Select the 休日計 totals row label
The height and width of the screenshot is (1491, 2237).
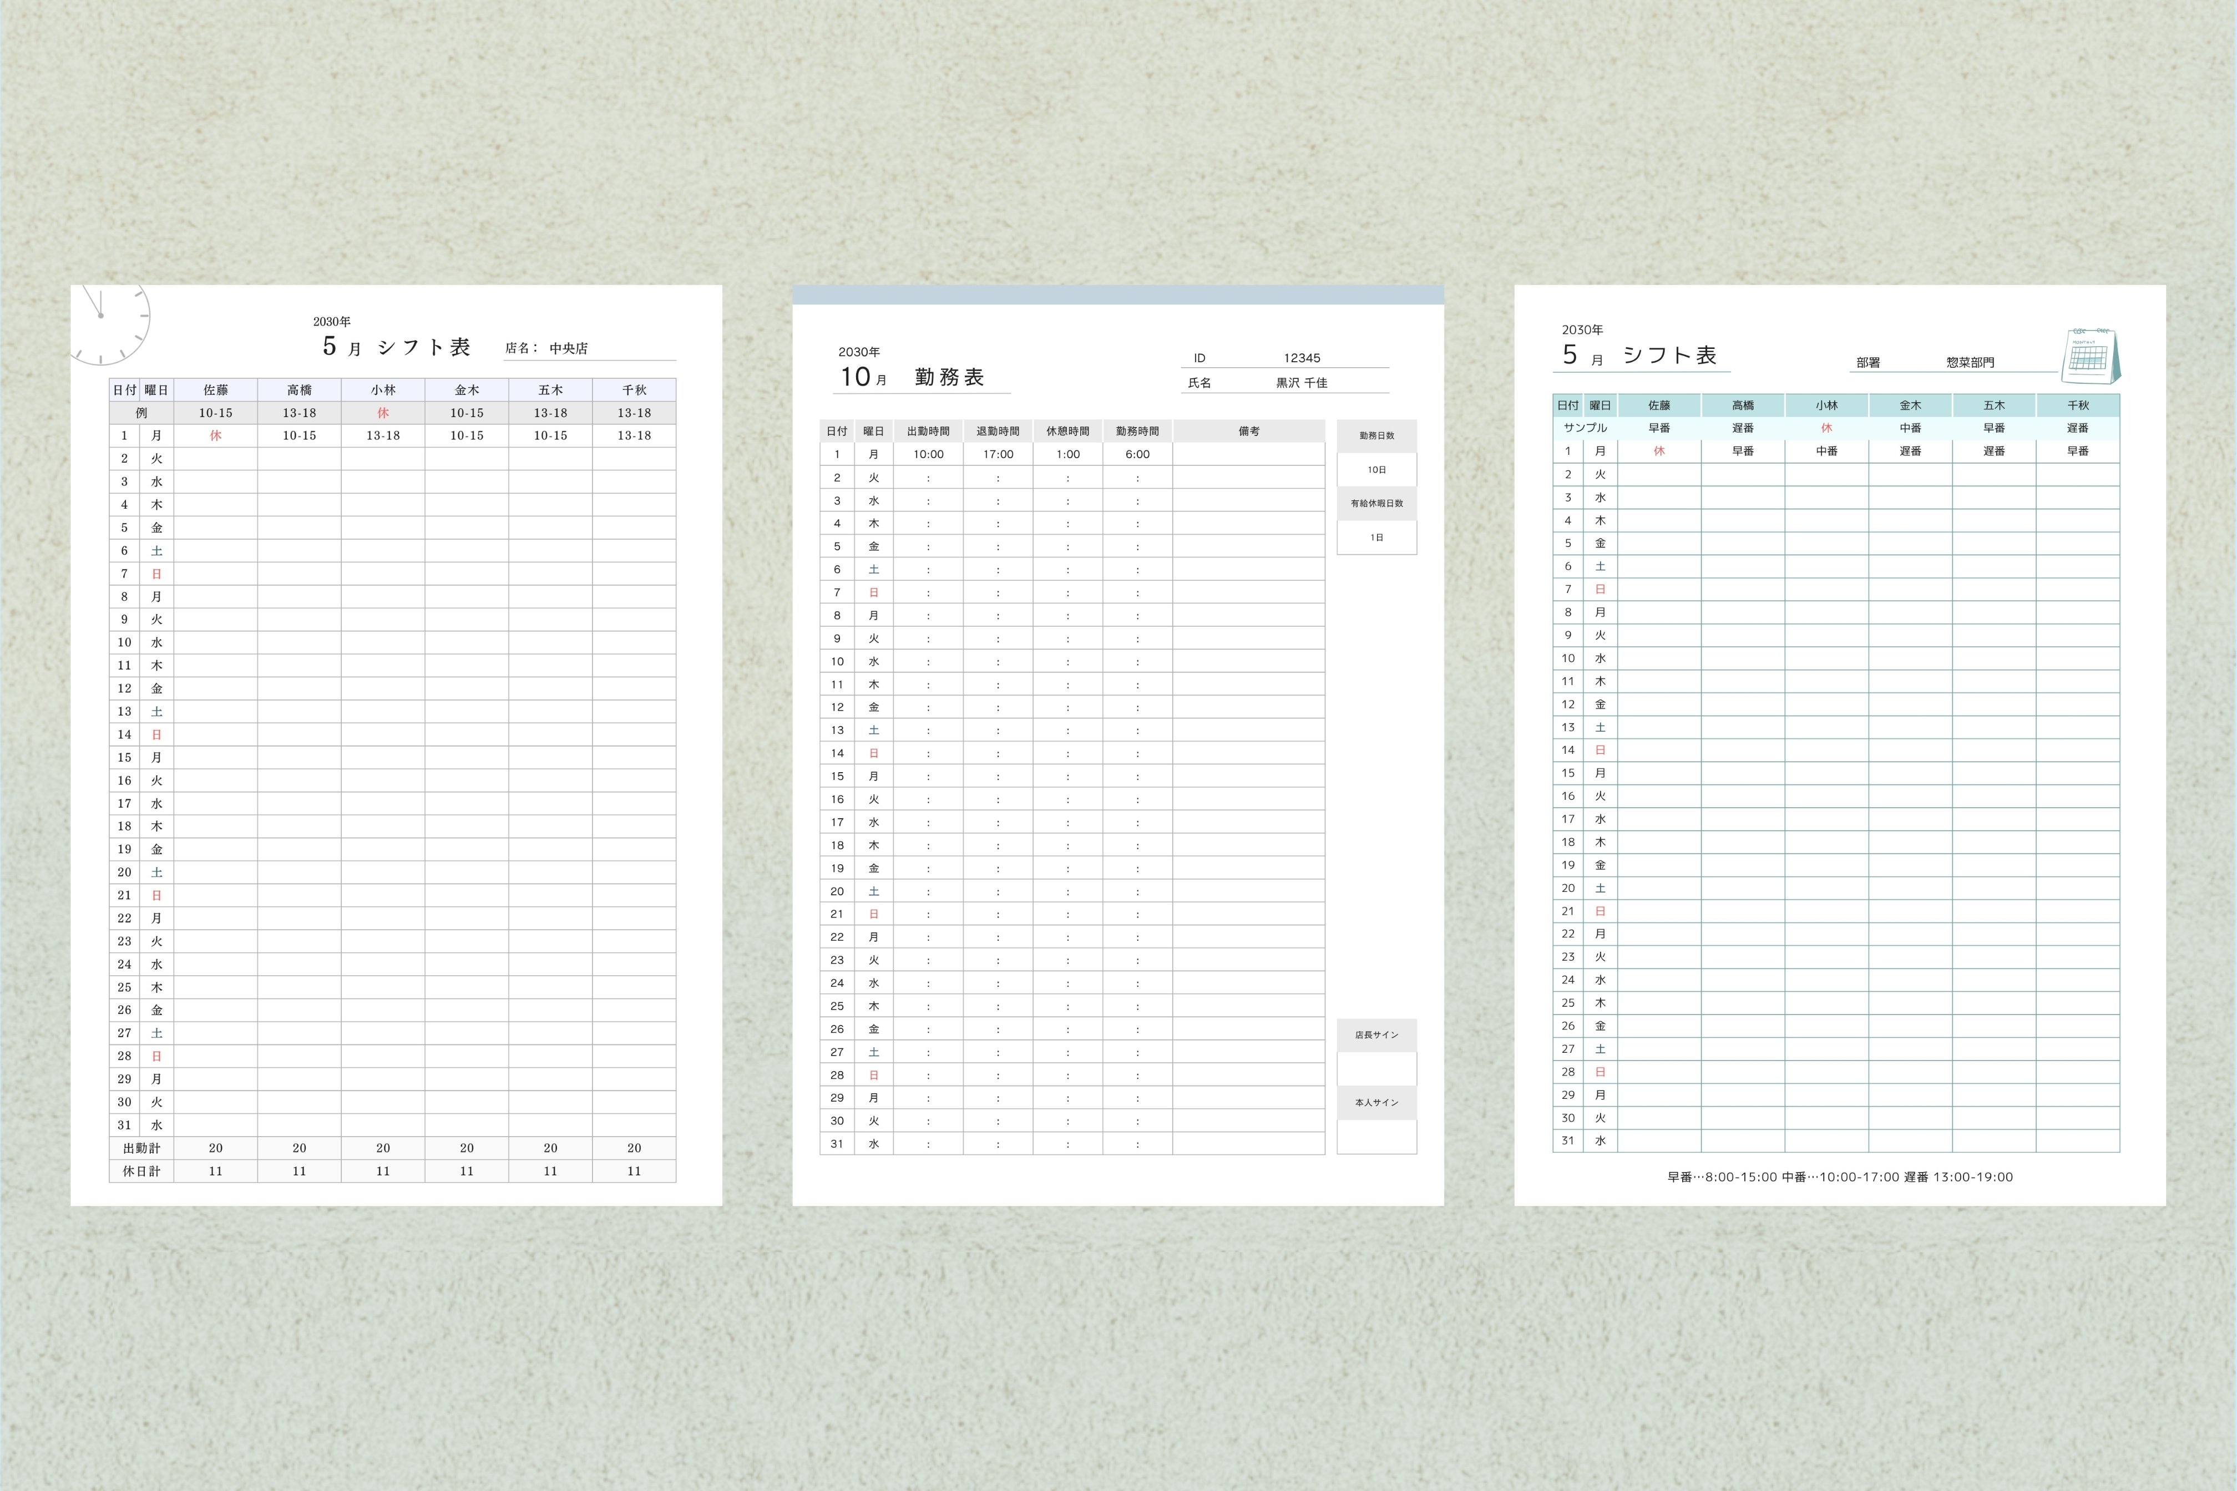(141, 1171)
